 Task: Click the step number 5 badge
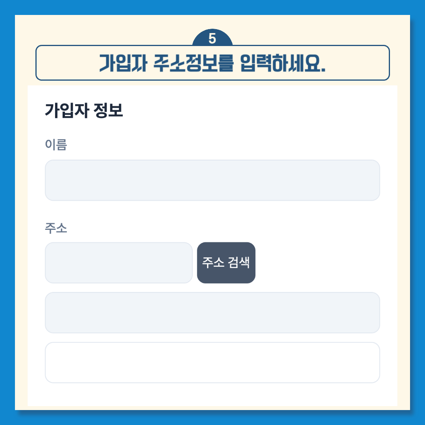(212, 39)
